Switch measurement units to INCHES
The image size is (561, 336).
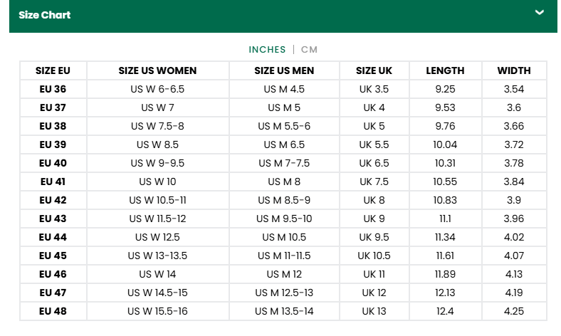[267, 49]
